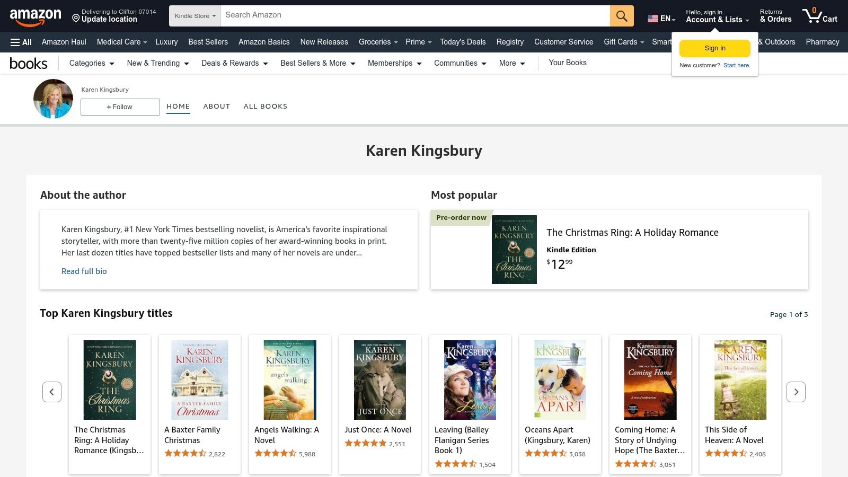Expand the Prime dropdown
Image resolution: width=848 pixels, height=477 pixels.
pyautogui.click(x=419, y=42)
